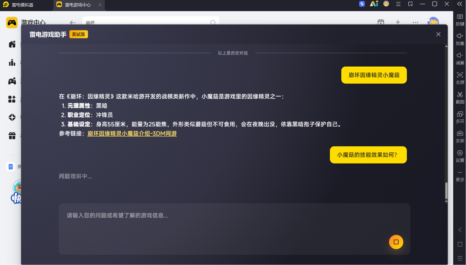This screenshot has height=265, width=466.
Task: Open the AI assistant icon in title bar
Action: point(374,4)
